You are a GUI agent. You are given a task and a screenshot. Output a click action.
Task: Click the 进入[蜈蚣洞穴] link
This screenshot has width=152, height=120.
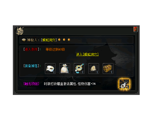coord(87,54)
